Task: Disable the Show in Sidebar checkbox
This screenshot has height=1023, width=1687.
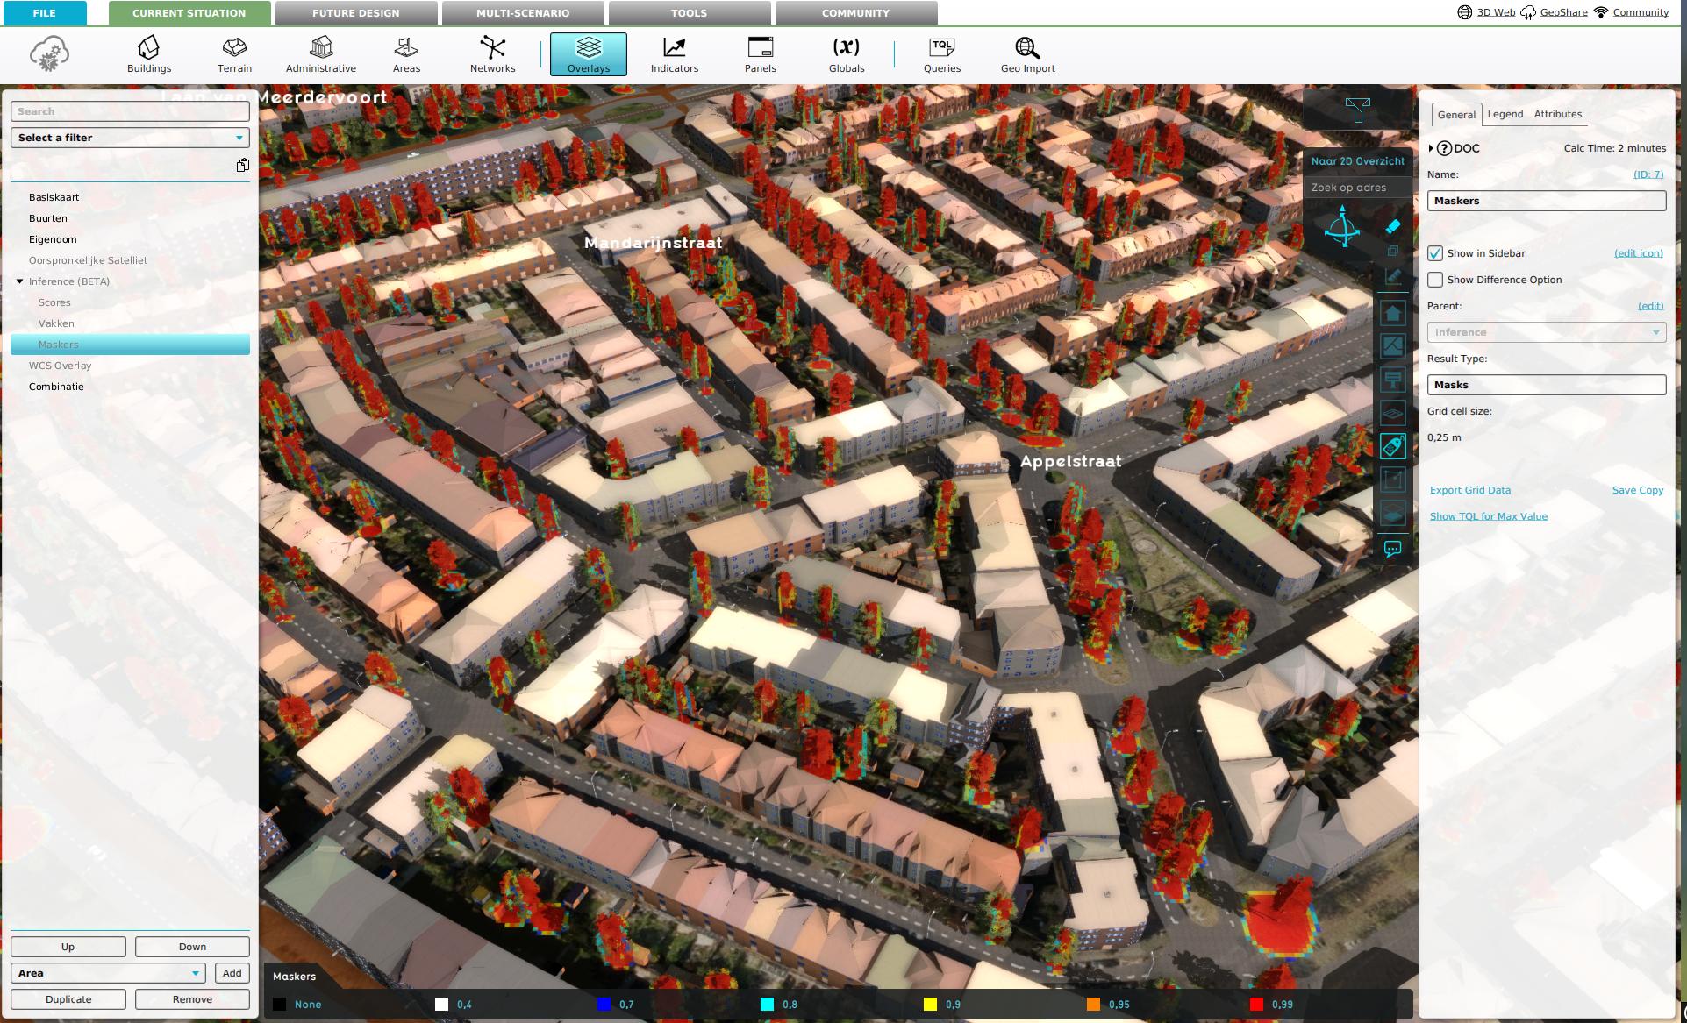Action: click(x=1435, y=253)
